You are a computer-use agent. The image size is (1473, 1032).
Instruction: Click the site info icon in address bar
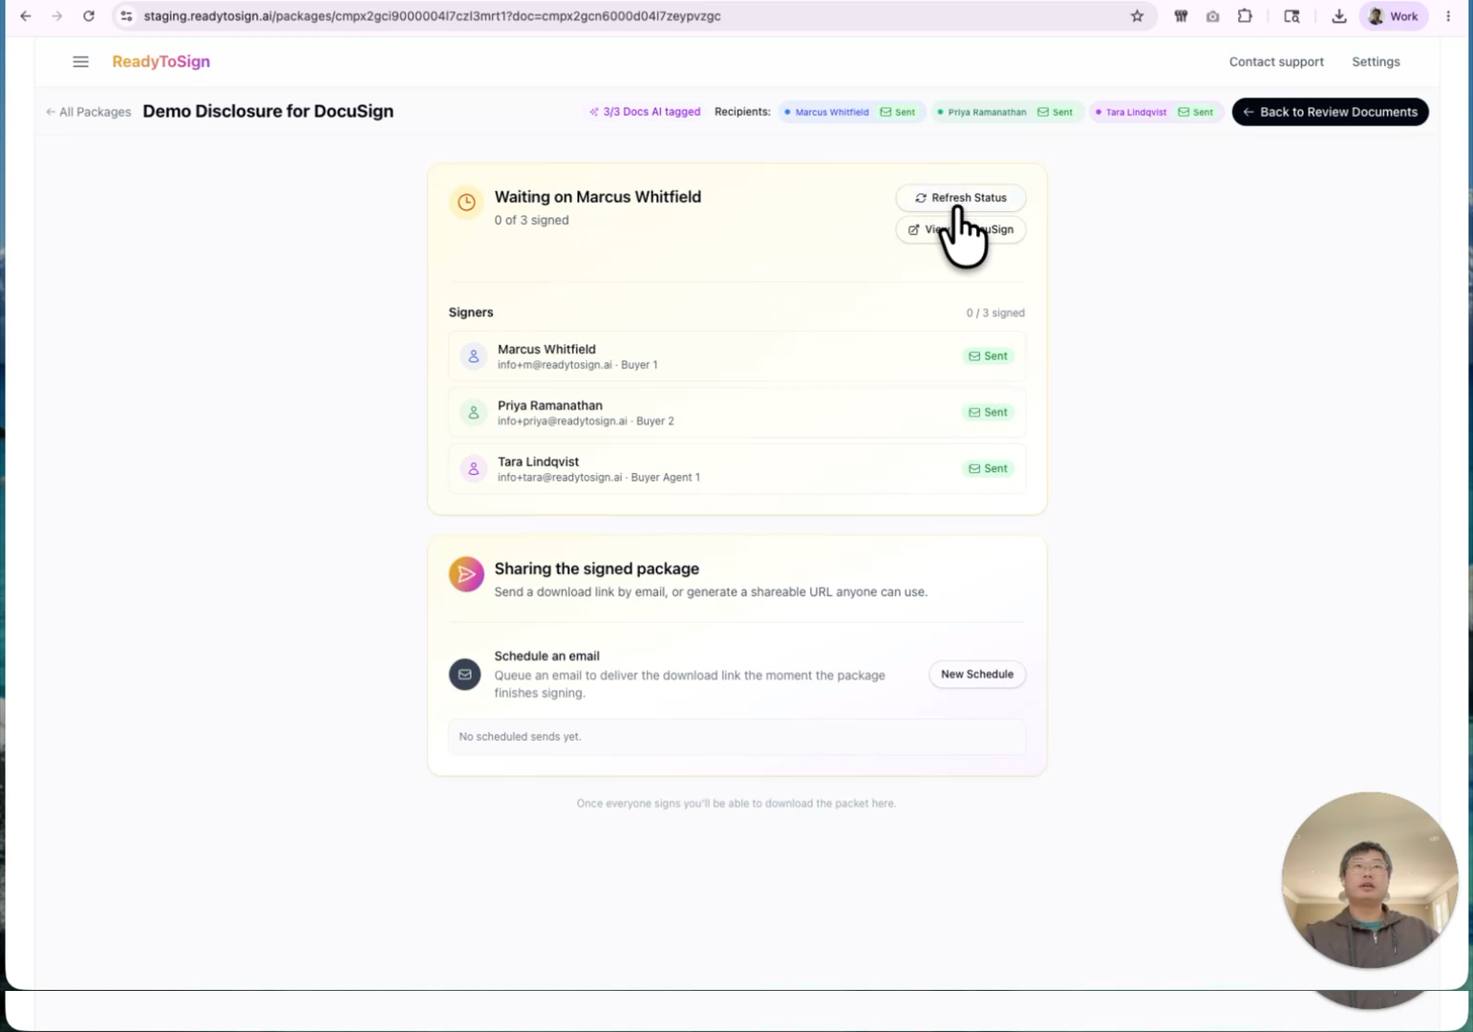pyautogui.click(x=127, y=16)
